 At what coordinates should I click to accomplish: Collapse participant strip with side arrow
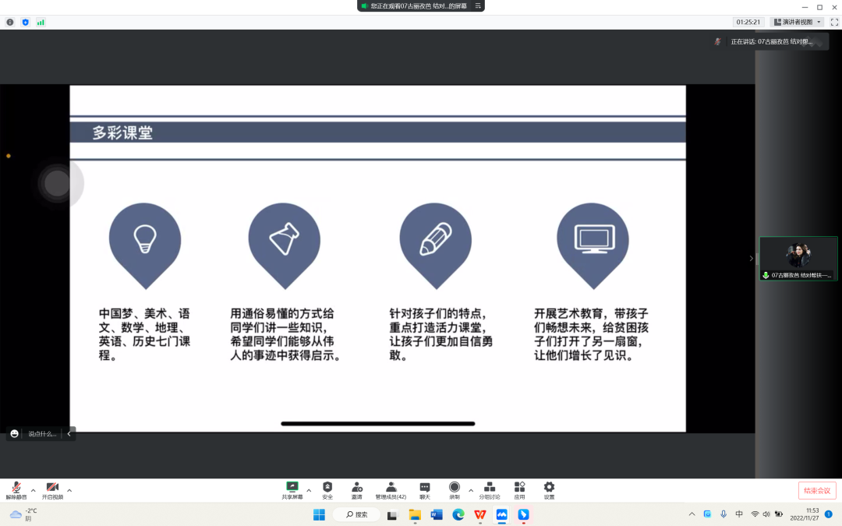pyautogui.click(x=752, y=258)
